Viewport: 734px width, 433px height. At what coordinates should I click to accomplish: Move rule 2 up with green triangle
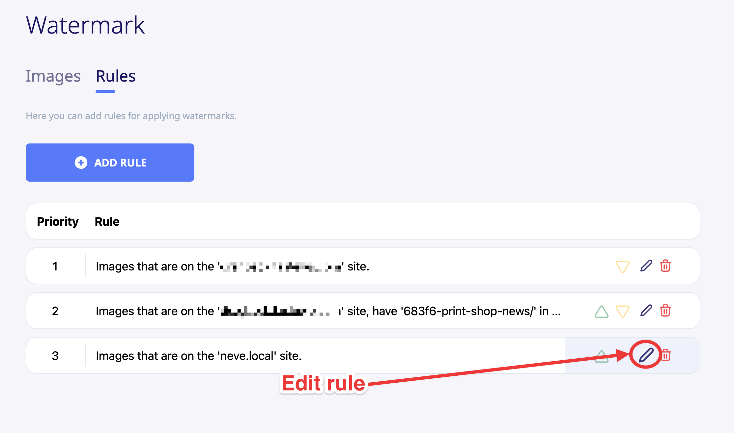pyautogui.click(x=601, y=311)
